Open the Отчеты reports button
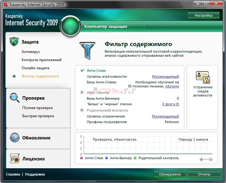Viewport: 226px width, 183px height. (204, 174)
